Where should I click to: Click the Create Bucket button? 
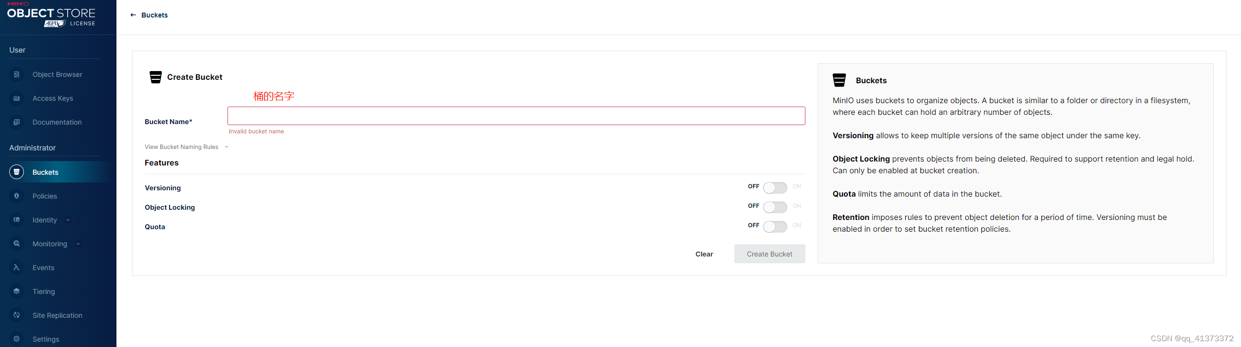point(769,254)
